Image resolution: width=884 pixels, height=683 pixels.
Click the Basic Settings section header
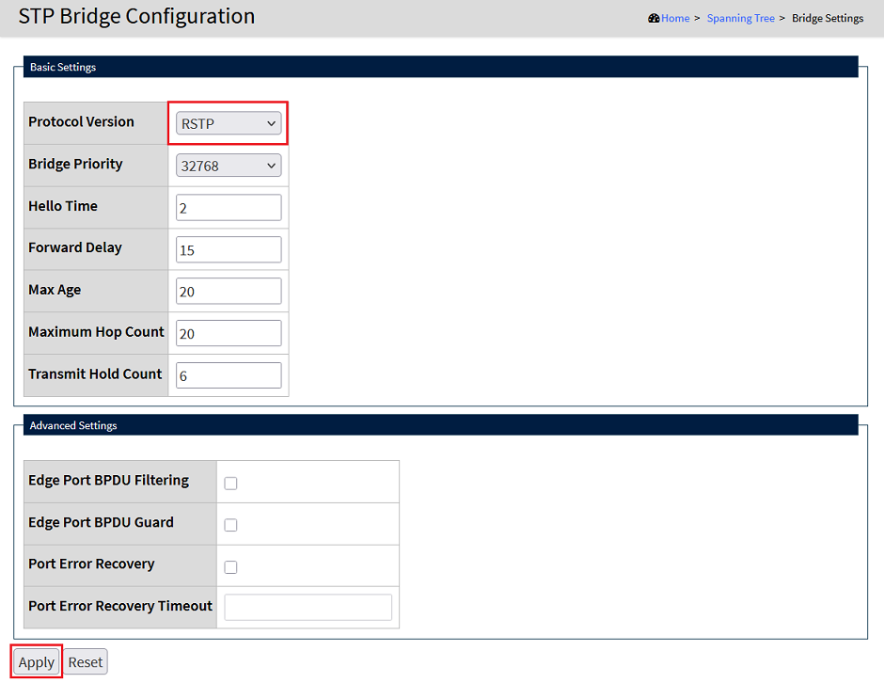[63, 67]
